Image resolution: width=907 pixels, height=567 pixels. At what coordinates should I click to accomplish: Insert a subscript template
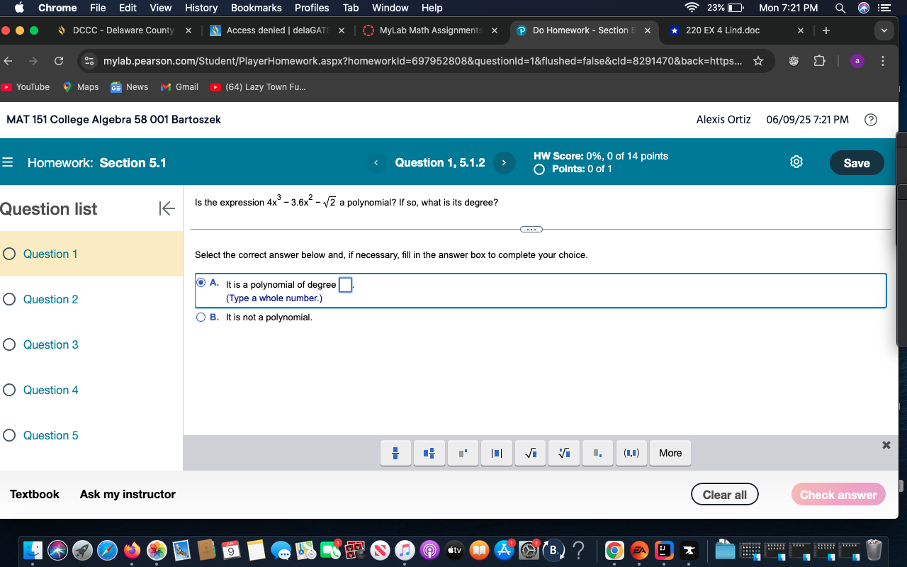tap(597, 453)
